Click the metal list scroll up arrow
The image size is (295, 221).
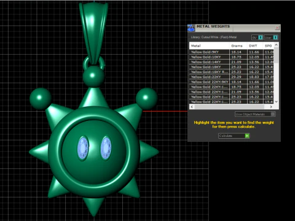[277, 45]
